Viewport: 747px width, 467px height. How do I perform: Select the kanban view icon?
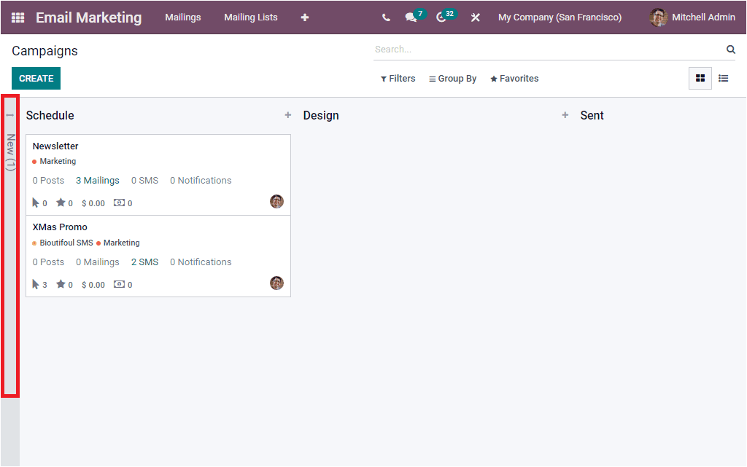[700, 78]
